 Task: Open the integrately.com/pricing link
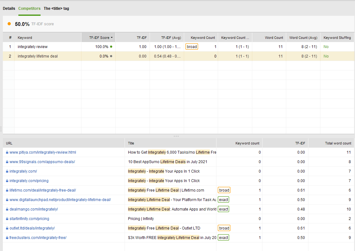(x=29, y=181)
